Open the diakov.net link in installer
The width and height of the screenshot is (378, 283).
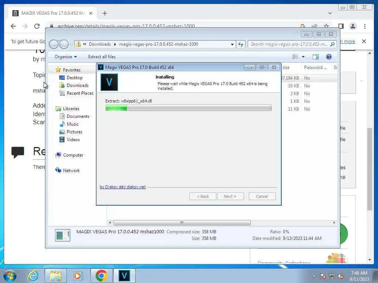[x=123, y=187]
